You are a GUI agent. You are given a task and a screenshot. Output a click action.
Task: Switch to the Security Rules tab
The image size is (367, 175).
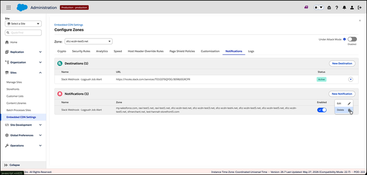[x=81, y=51]
